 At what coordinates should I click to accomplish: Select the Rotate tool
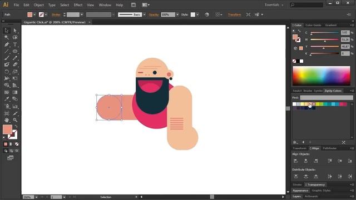6,72
